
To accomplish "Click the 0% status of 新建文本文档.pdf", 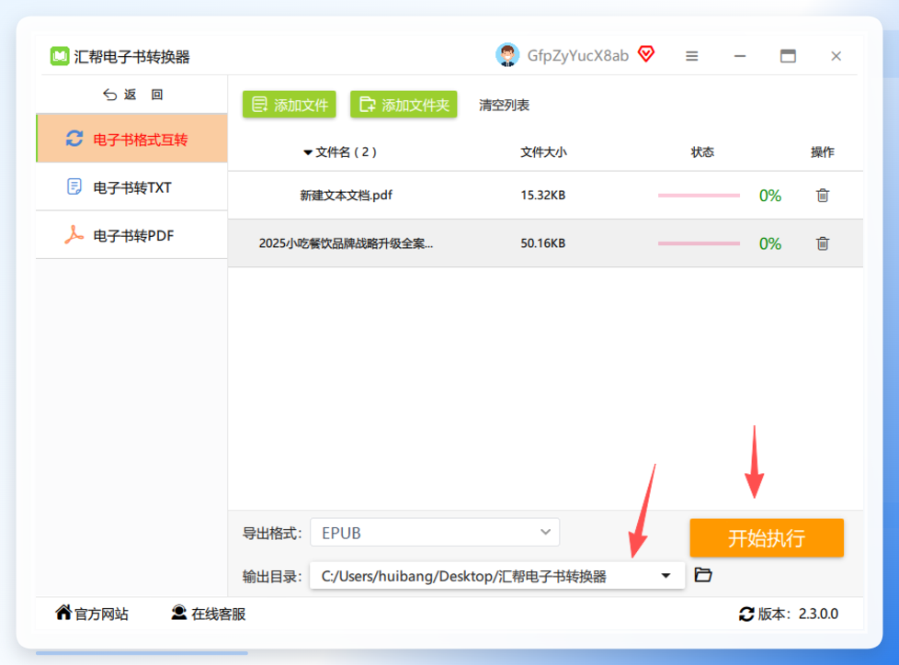I will coord(770,196).
